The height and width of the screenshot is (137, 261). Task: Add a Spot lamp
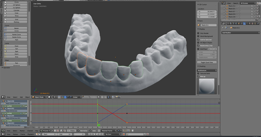[16, 51]
